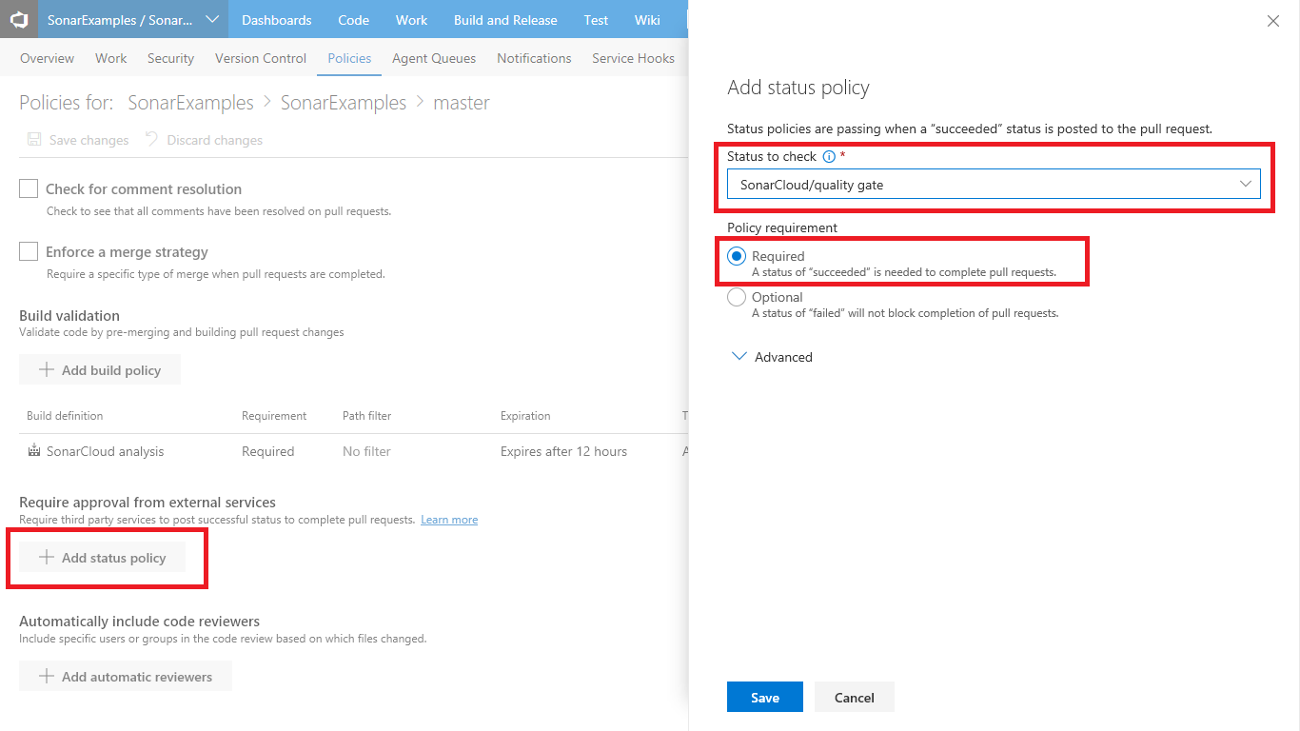Open the Dashboards menu
1300x731 pixels.
click(277, 19)
